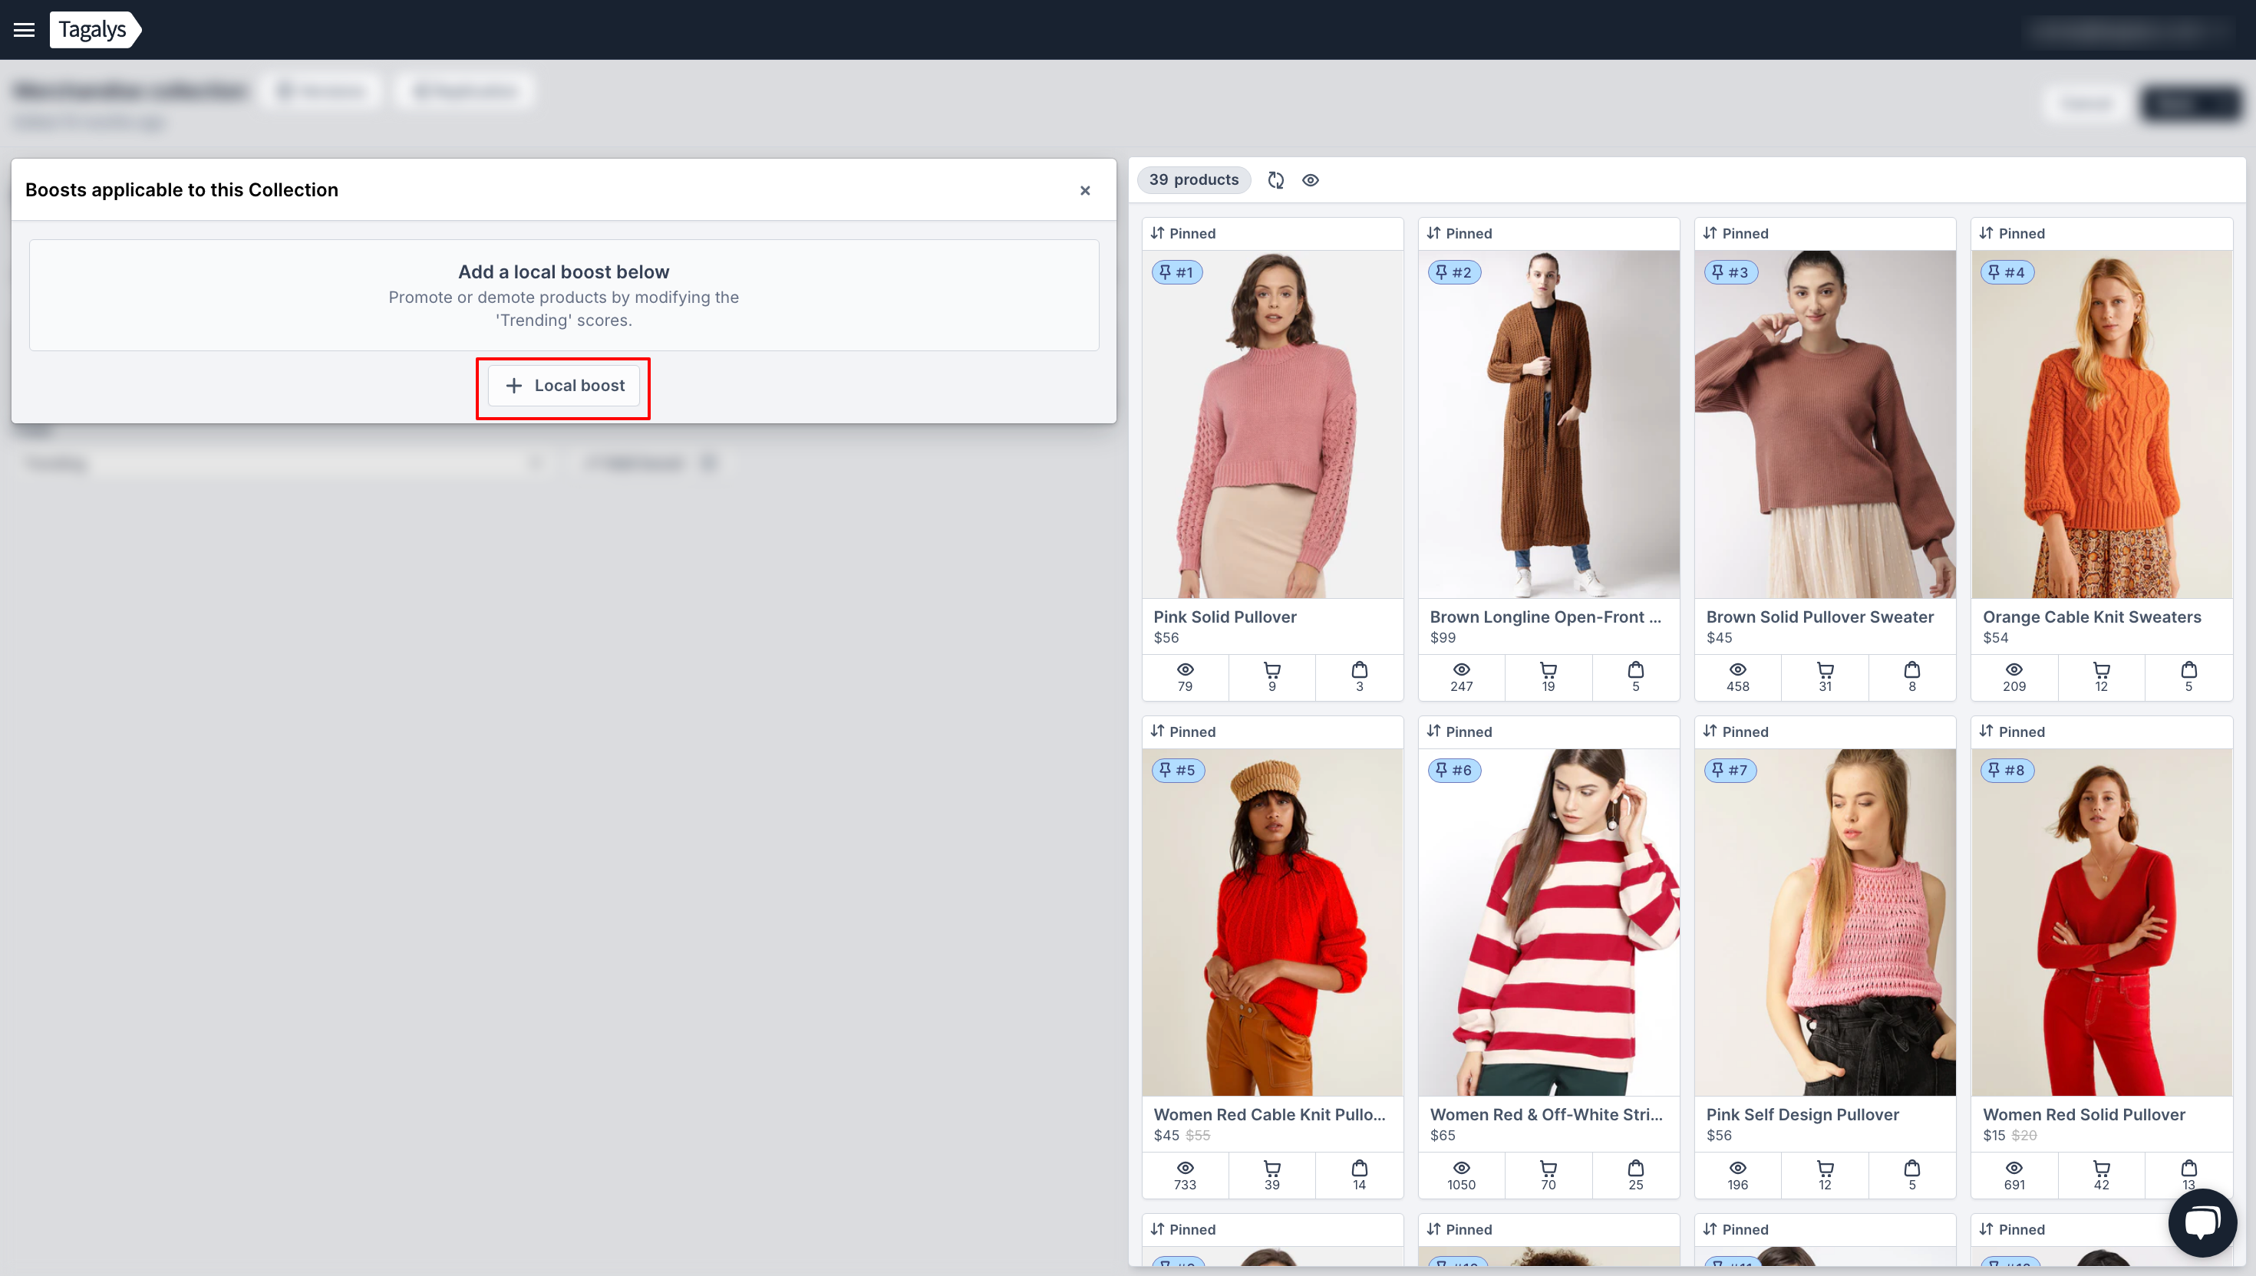Click pin badge #8 on Red Solid Pullover
Viewport: 2256px width, 1276px height.
coord(2006,771)
